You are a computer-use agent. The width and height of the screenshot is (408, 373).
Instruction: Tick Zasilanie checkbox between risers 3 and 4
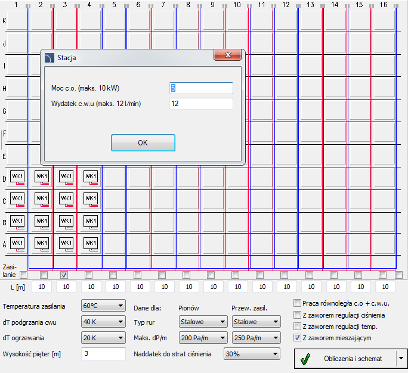point(88,275)
